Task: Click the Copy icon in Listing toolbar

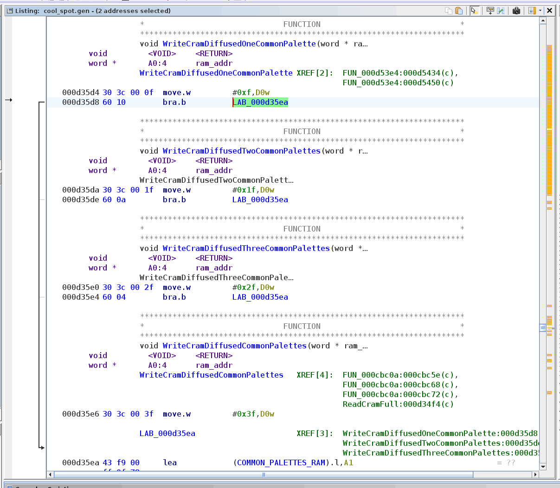Action: 448,11
